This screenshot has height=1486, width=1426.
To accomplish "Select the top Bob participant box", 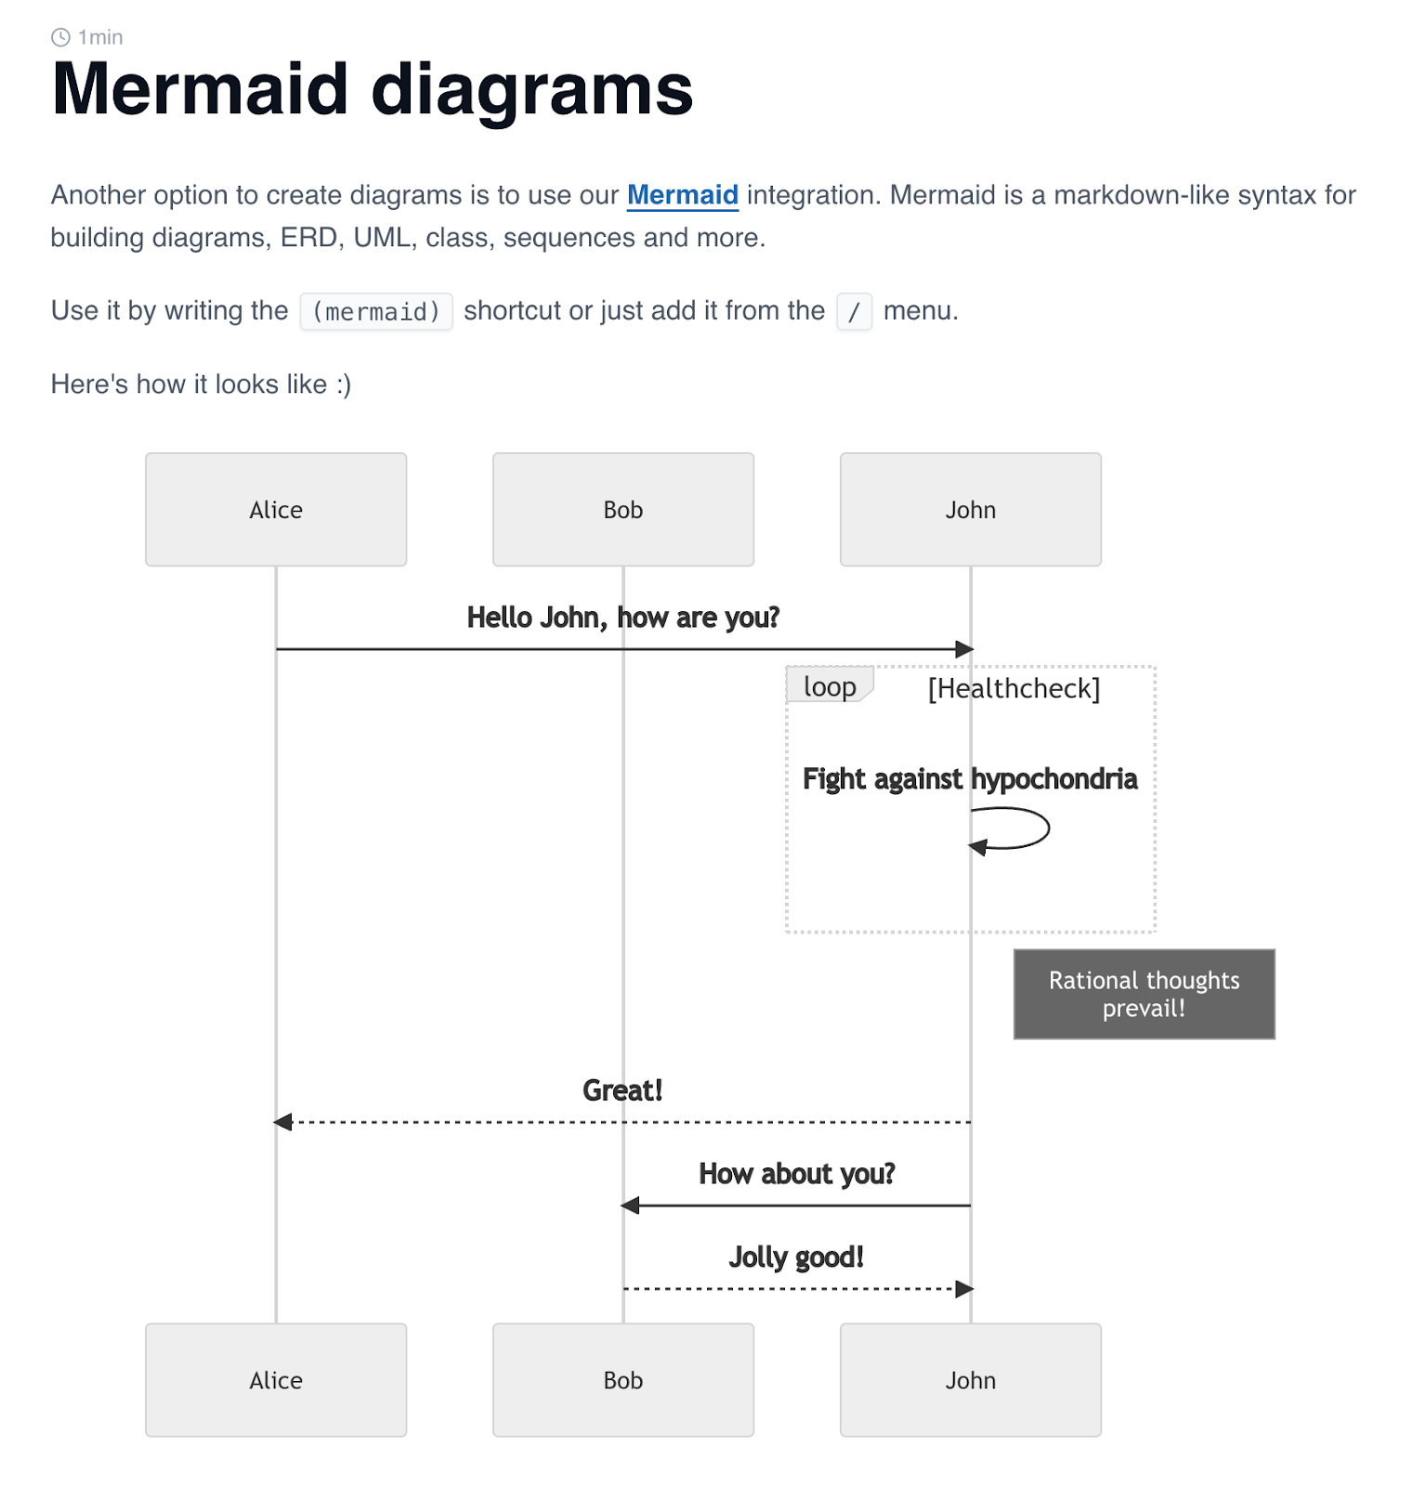I will 623,510.
